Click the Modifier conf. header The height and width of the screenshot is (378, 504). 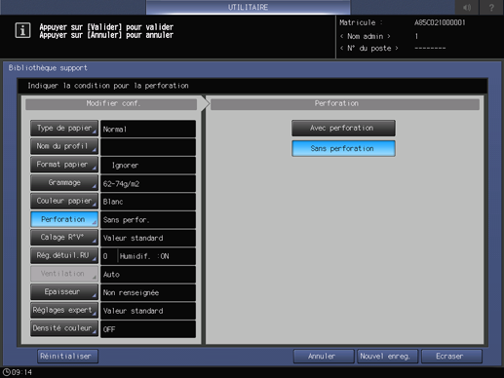111,104
